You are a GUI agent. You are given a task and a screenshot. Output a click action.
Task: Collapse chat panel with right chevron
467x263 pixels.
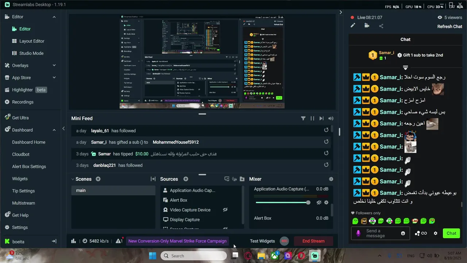[341, 12]
